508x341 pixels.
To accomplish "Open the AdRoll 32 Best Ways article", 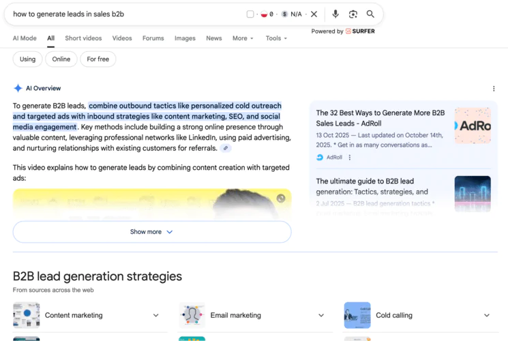I will click(x=380, y=118).
